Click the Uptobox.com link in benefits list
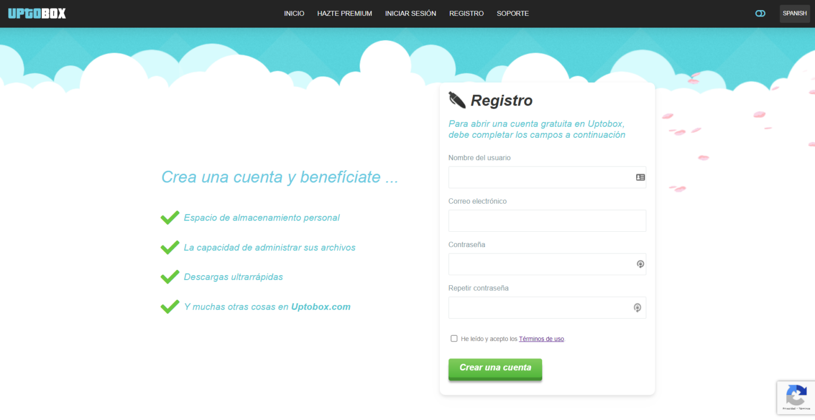The height and width of the screenshot is (420, 815). pos(320,307)
